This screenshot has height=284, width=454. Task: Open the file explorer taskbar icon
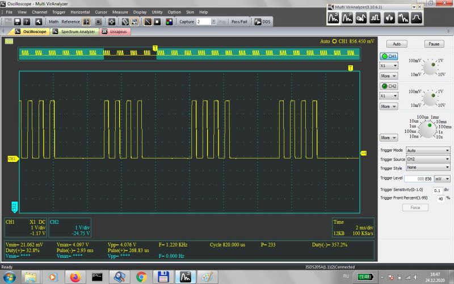click(31, 277)
